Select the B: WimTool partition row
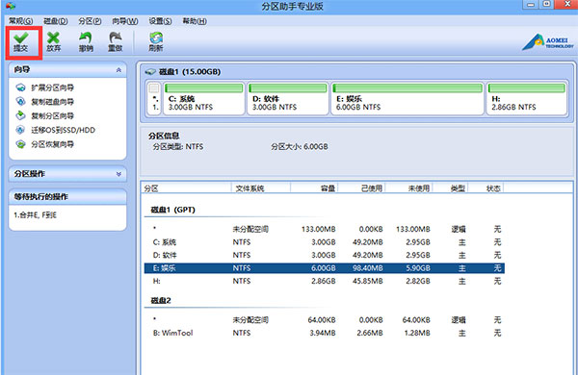This screenshot has width=578, height=375. pos(325,333)
